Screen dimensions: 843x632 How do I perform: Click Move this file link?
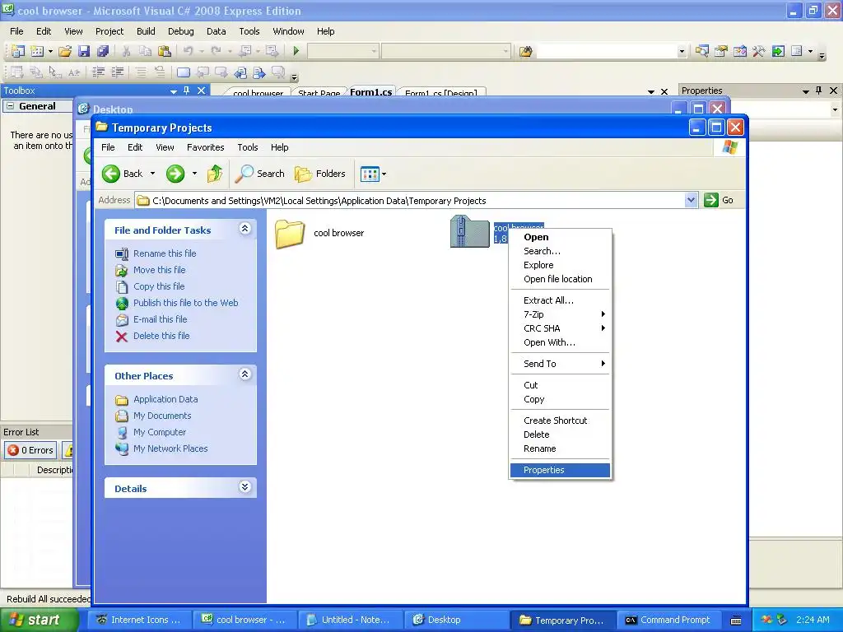(159, 270)
